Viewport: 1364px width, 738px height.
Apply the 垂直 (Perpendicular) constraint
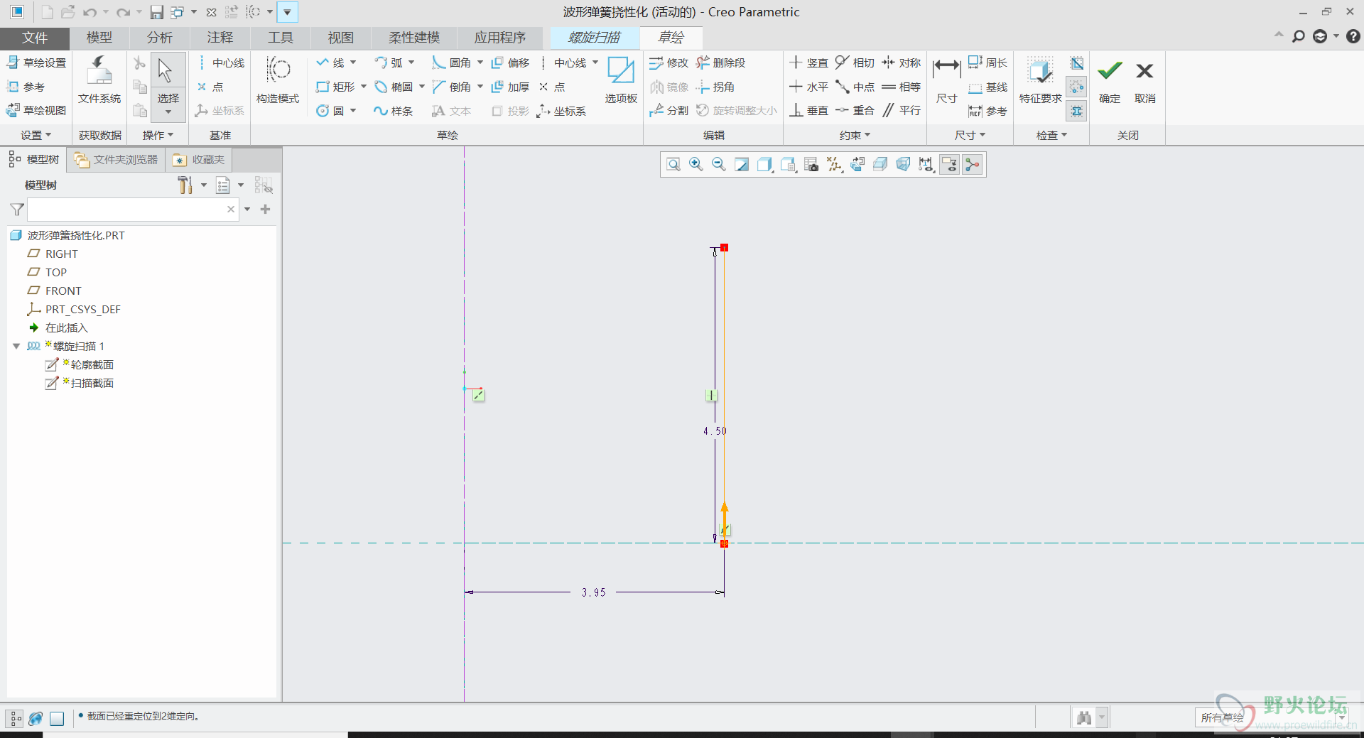coord(808,110)
